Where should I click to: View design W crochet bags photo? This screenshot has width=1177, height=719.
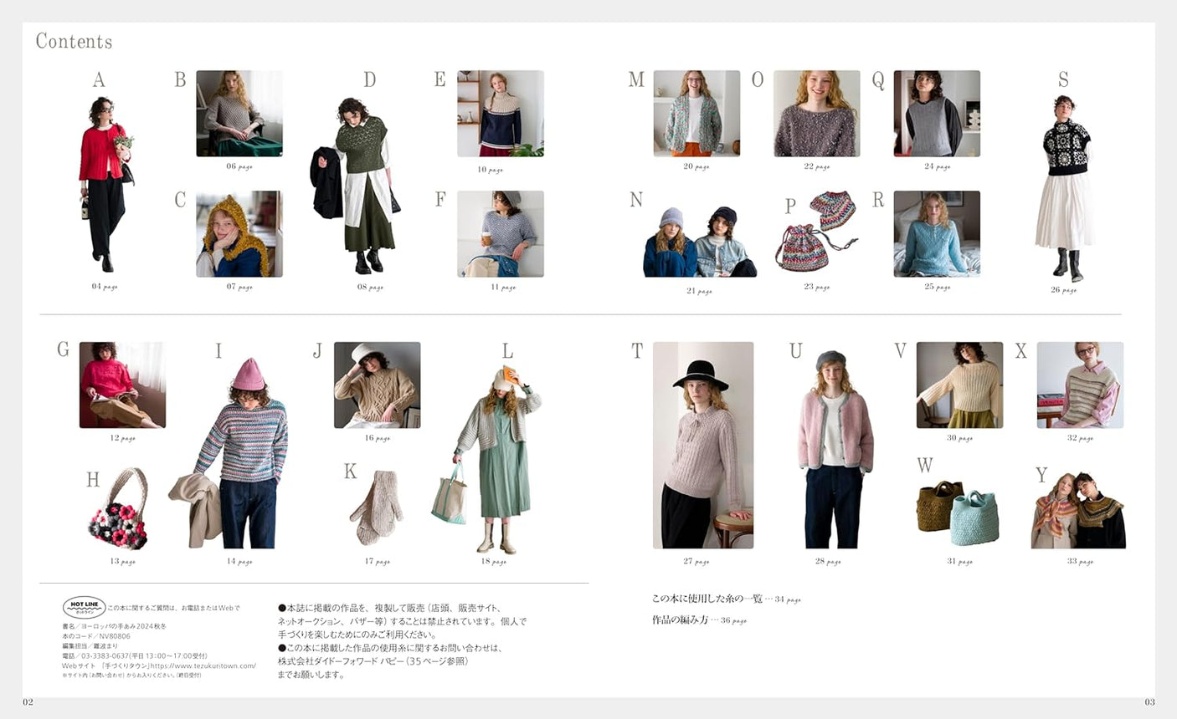click(957, 512)
